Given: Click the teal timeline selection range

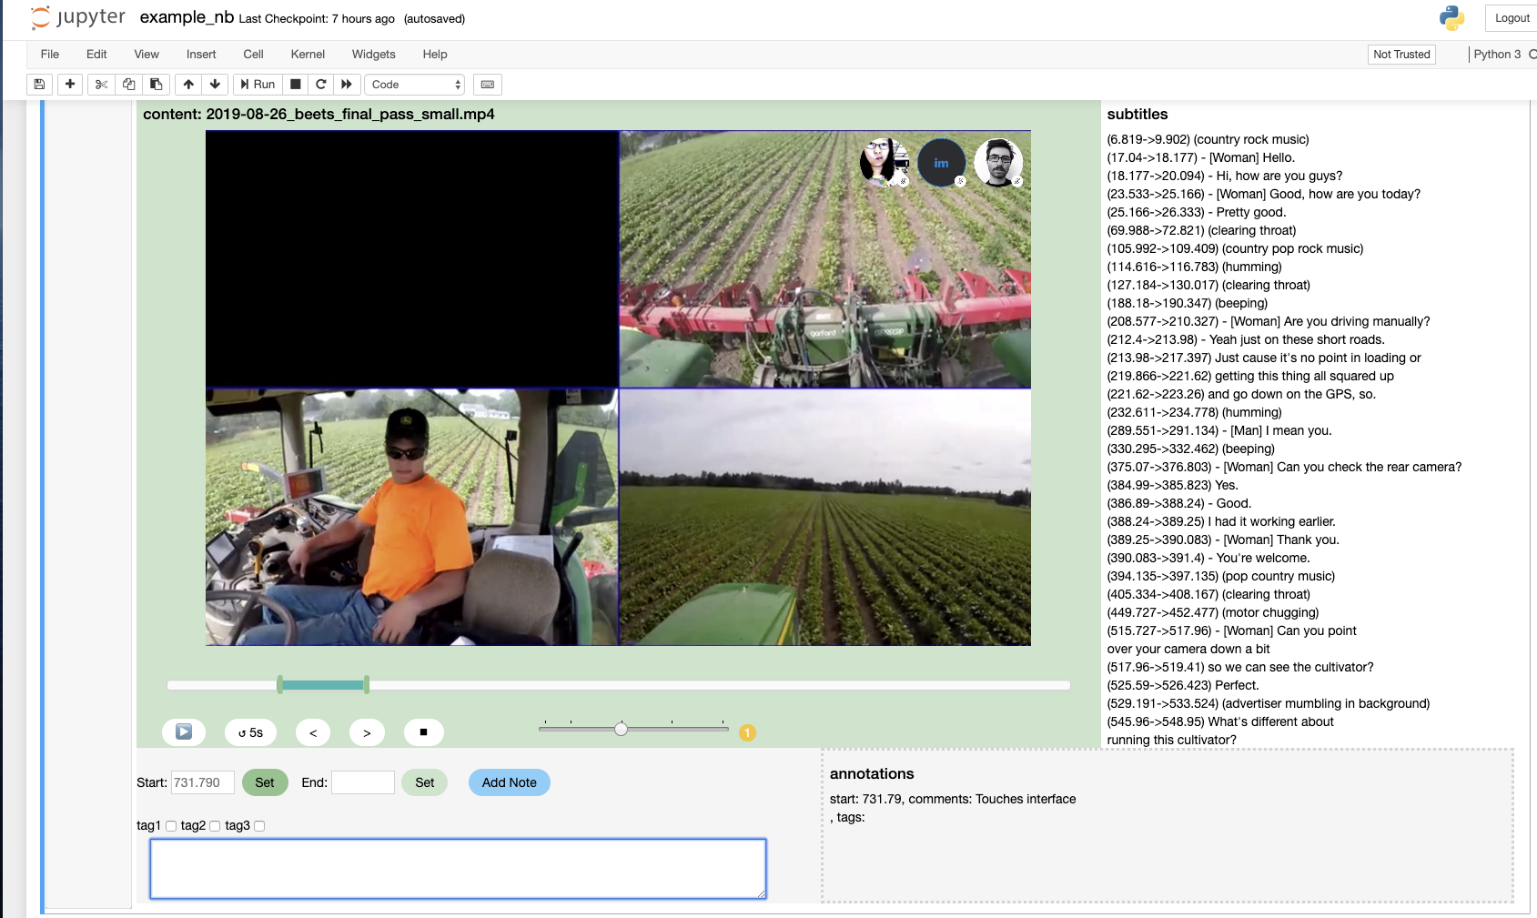Looking at the screenshot, I should [x=323, y=685].
